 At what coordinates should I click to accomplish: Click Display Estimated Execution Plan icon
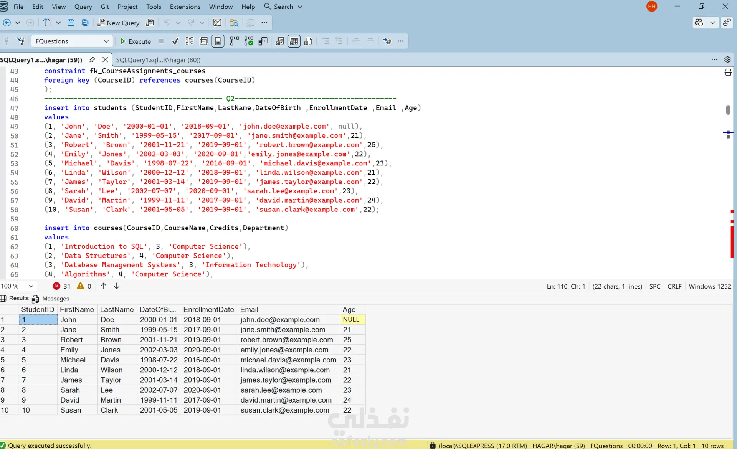190,41
